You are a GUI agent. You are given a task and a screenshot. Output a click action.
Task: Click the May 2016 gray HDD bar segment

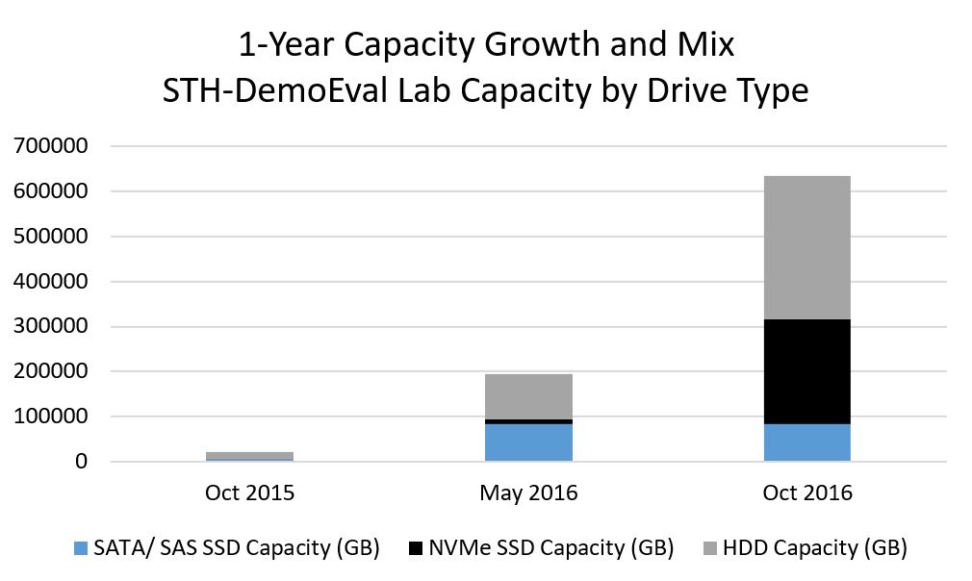click(x=528, y=396)
